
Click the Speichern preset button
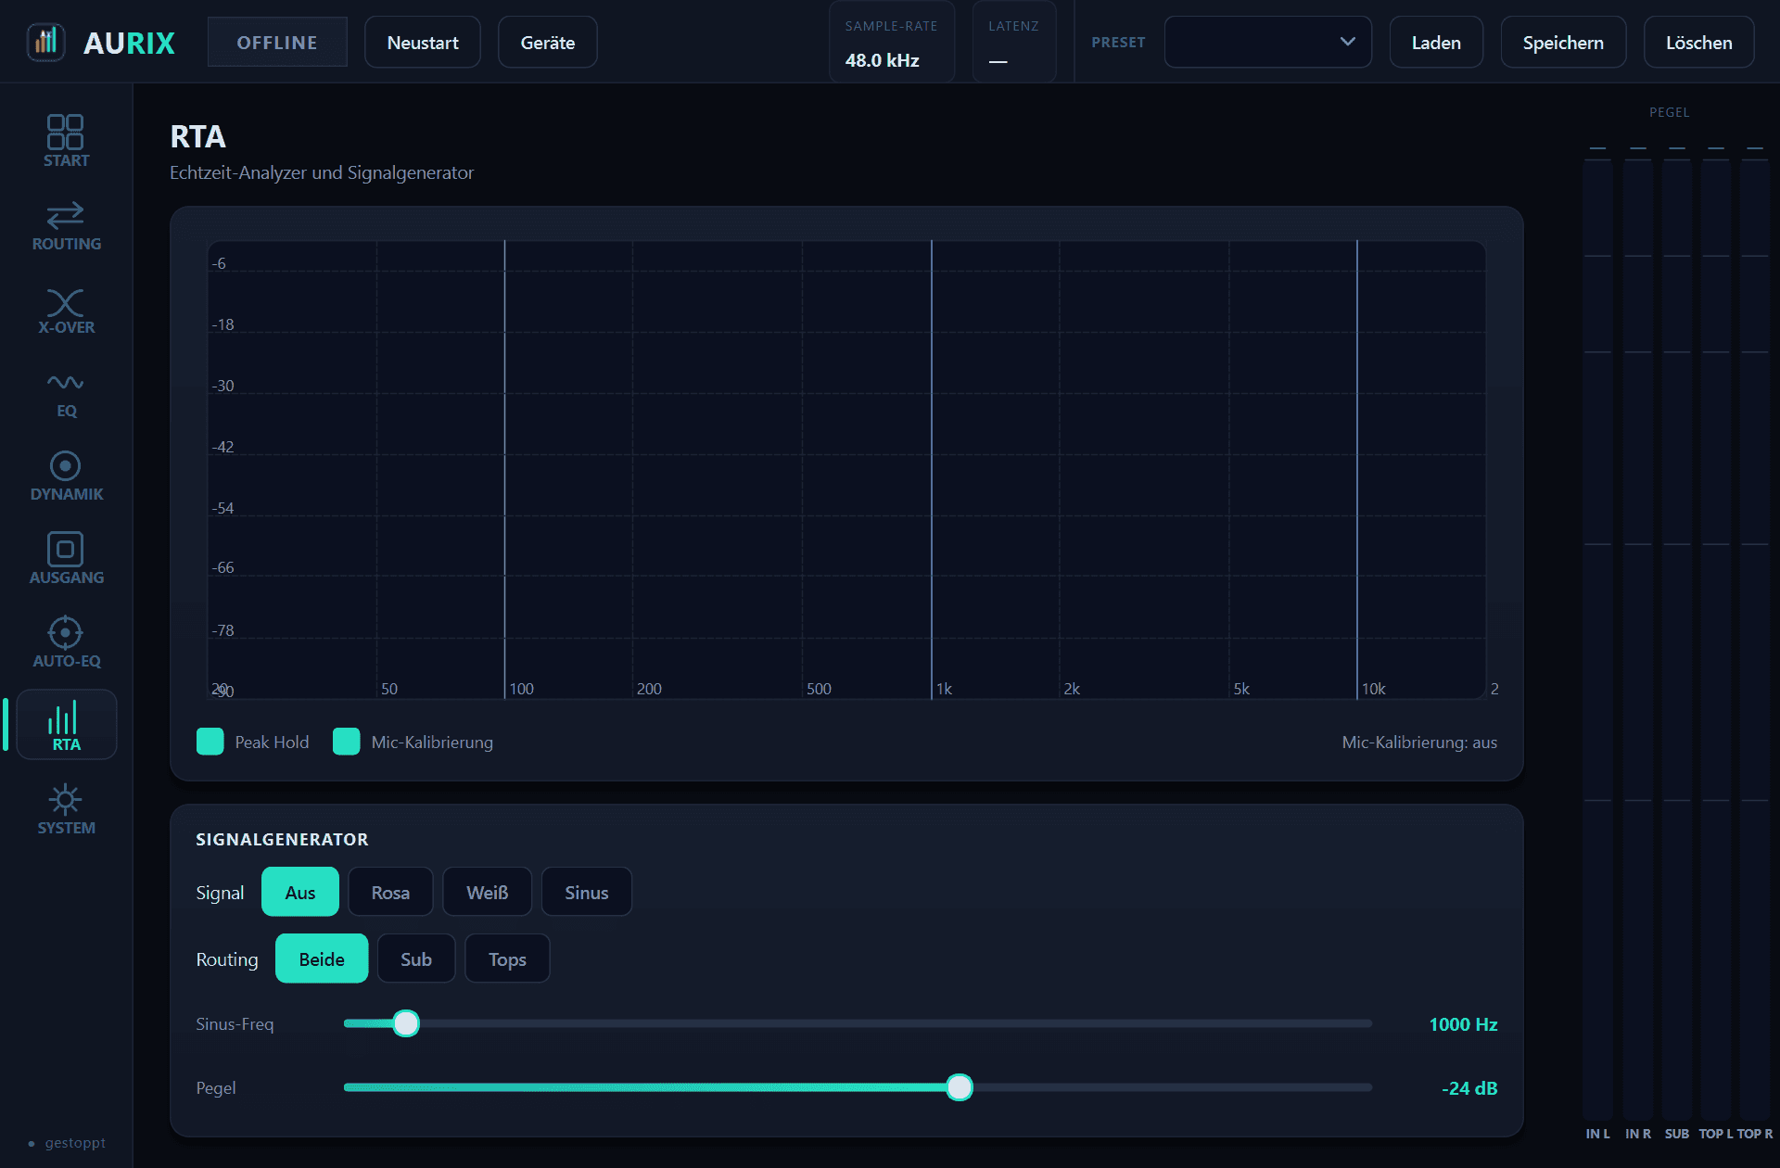1563,42
